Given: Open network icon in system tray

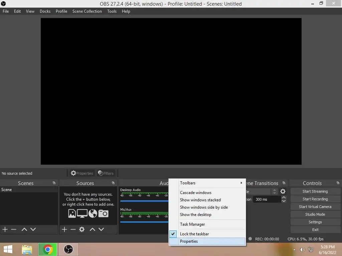Looking at the screenshot, I should (311, 250).
